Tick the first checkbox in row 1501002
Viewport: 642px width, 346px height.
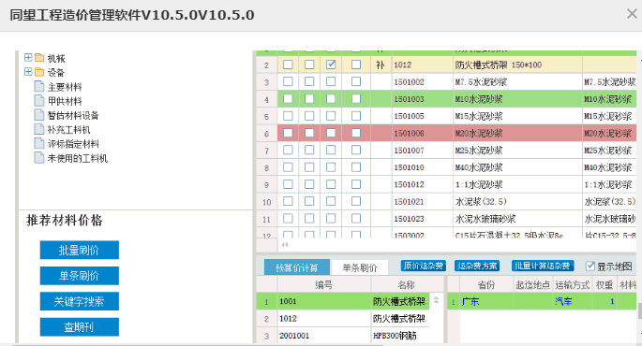tap(289, 81)
